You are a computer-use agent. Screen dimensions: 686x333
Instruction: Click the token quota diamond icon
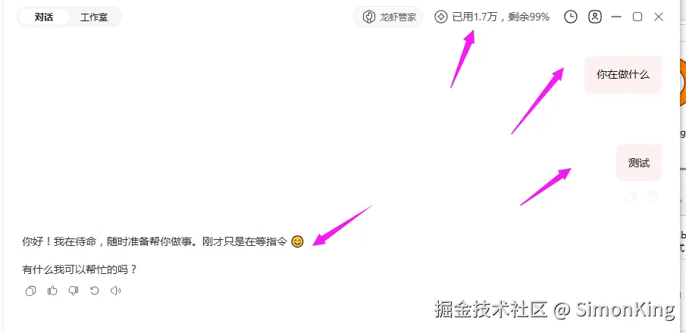[x=441, y=17]
